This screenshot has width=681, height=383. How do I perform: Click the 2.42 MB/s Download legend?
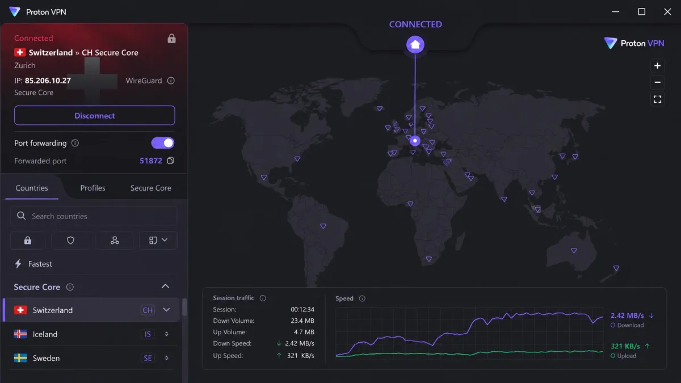tap(632, 320)
